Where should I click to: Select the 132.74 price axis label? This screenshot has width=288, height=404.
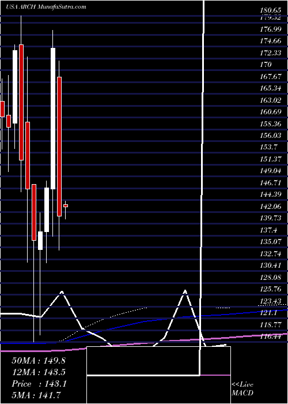coord(271,254)
